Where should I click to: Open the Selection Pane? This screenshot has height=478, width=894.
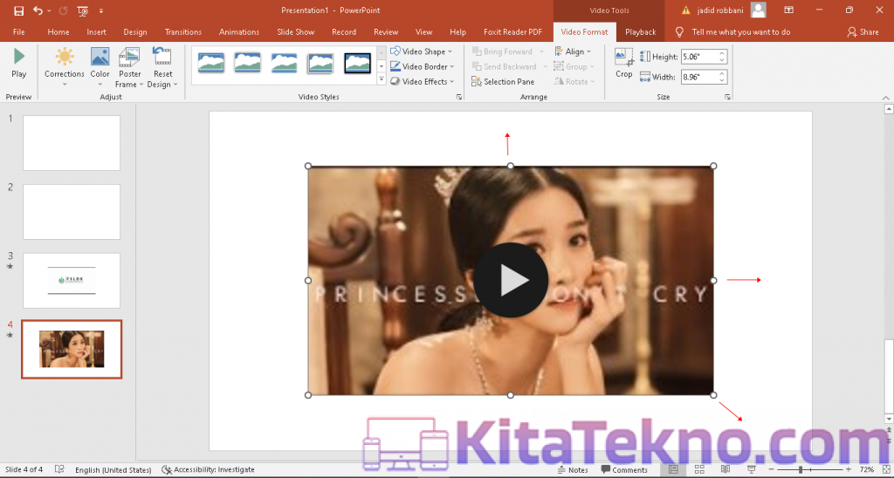[503, 81]
